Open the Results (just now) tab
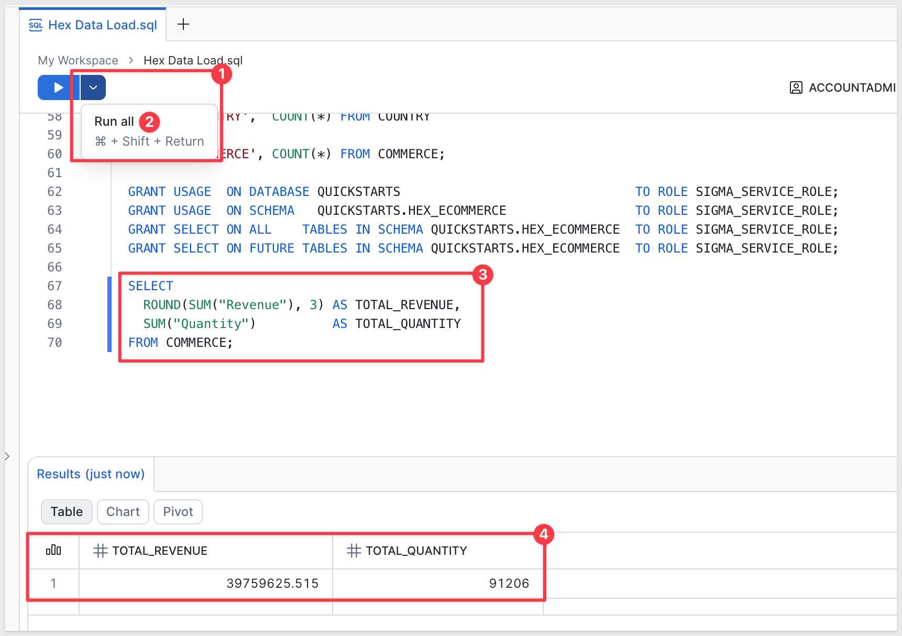The height and width of the screenshot is (636, 902). pyautogui.click(x=91, y=474)
